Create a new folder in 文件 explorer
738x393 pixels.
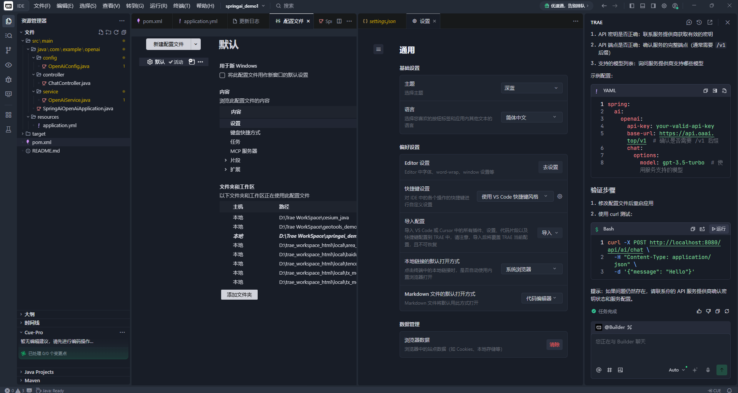(x=108, y=32)
